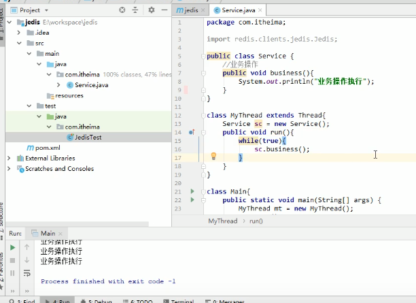Collapse the test folder
Screen dimensions: 416x303
(x=29, y=106)
